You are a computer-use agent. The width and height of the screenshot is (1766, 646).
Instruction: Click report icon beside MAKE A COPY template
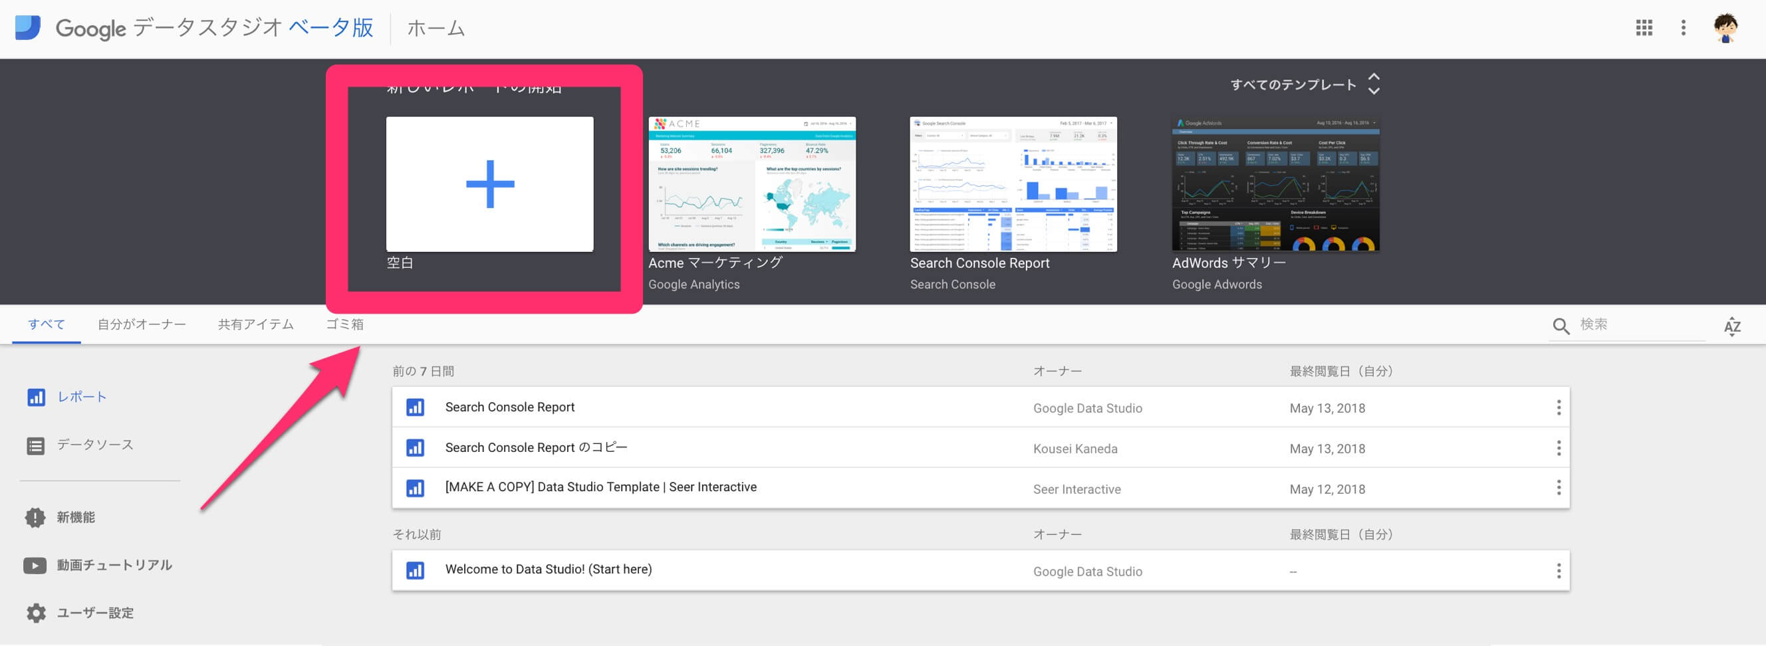(415, 488)
